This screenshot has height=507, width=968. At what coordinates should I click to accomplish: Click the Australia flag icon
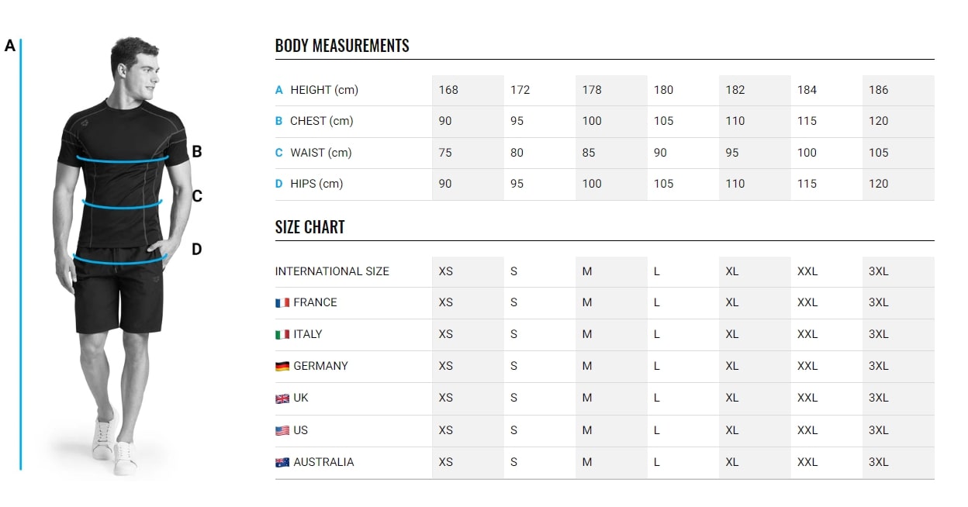click(282, 462)
